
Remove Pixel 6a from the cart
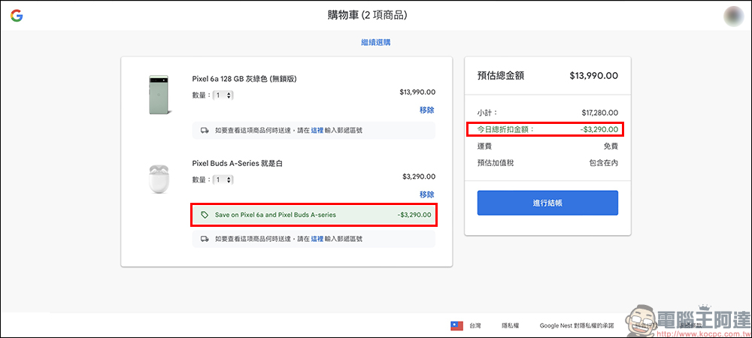coord(426,110)
